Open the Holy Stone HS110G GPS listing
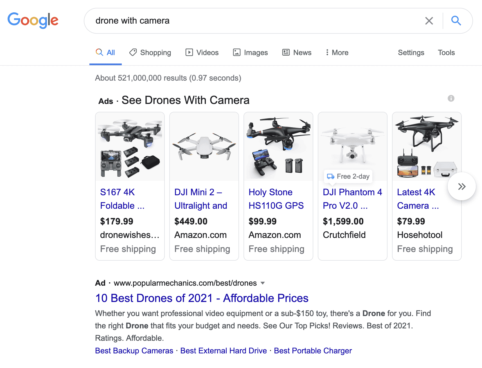This screenshot has width=482, height=368. click(x=276, y=199)
